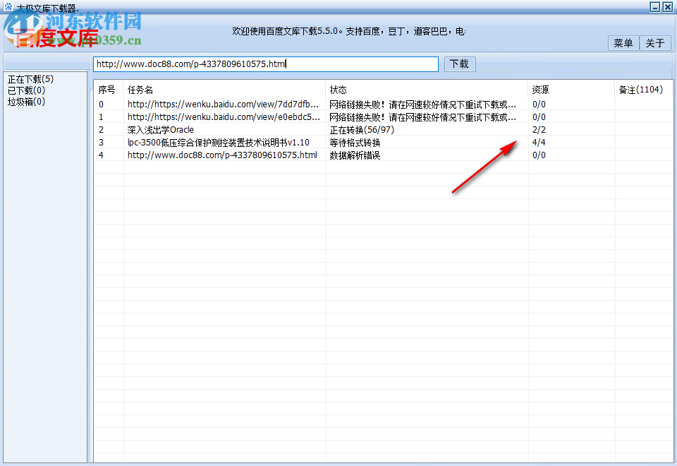The width and height of the screenshot is (677, 466).
Task: Click status 数据解析错误
Action: coord(355,155)
